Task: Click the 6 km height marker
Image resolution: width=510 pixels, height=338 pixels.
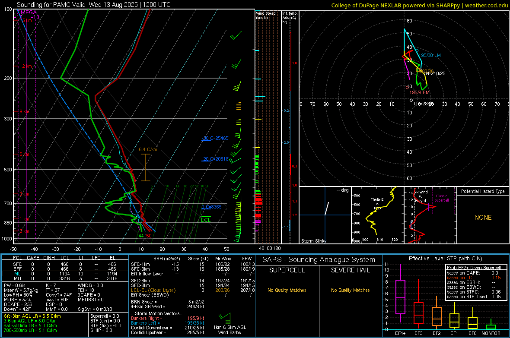Action: pyautogui.click(x=24, y=155)
